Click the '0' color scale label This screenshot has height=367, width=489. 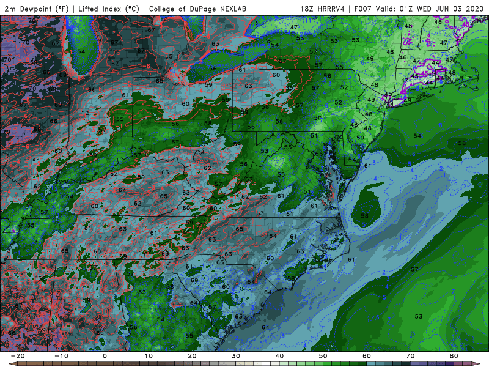coord(105,356)
